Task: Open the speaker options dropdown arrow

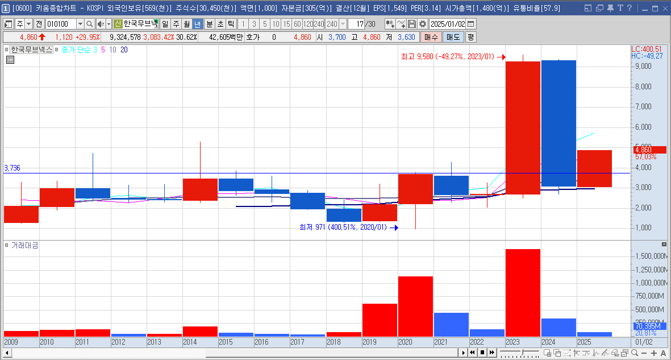Action: [109, 24]
